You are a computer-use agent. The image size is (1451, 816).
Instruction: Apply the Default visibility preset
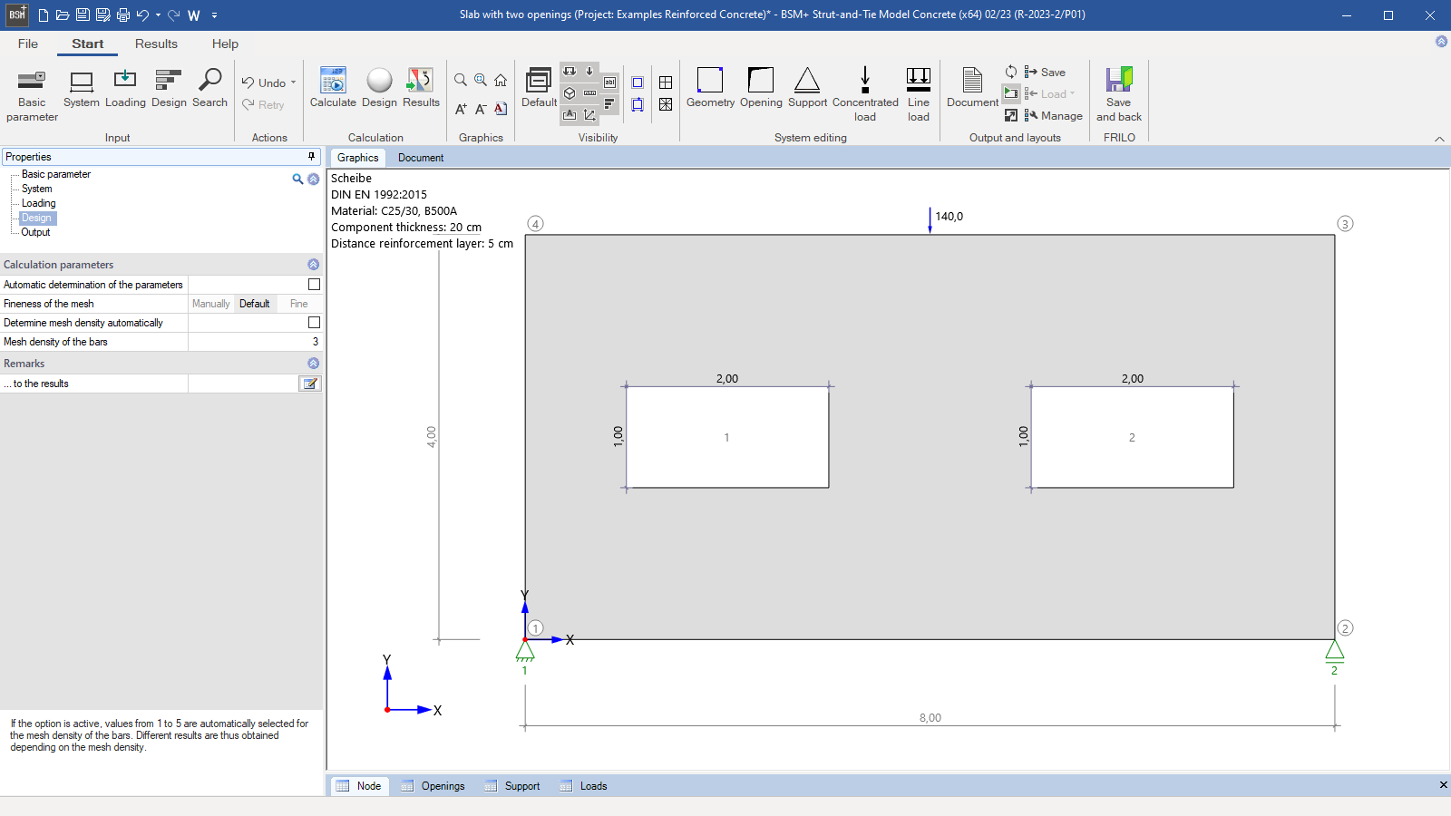tap(539, 89)
